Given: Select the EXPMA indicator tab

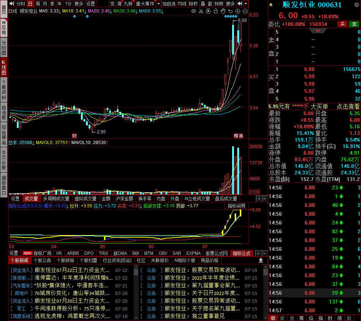Looking at the screenshot, I should [193, 253].
